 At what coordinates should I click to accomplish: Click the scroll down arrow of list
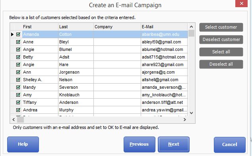(x=191, y=113)
